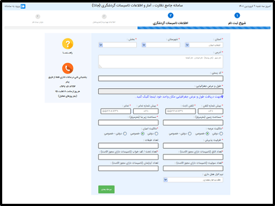The image size is (275, 206).
Task: Click the blue striped registration progress bar
Action: coord(204,28)
